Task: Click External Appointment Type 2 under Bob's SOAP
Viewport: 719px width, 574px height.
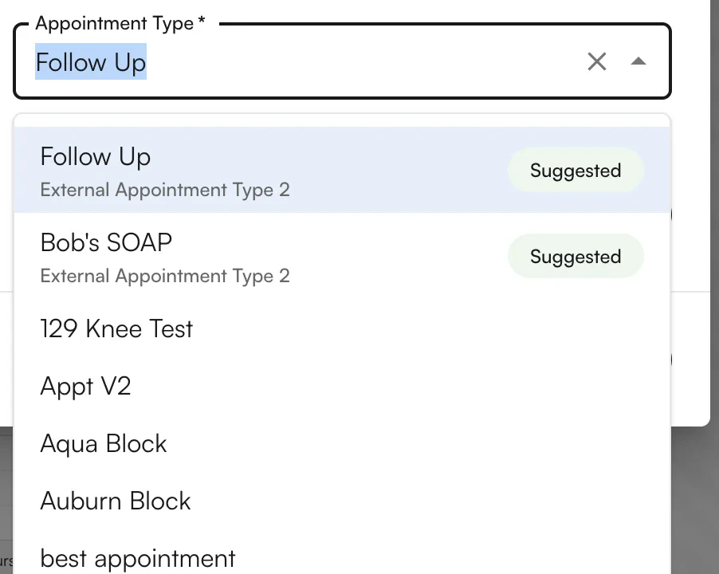Action: pyautogui.click(x=165, y=276)
